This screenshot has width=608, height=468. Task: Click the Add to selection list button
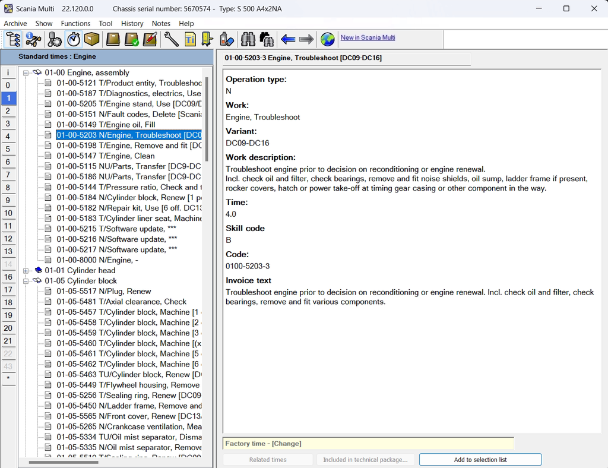point(480,460)
